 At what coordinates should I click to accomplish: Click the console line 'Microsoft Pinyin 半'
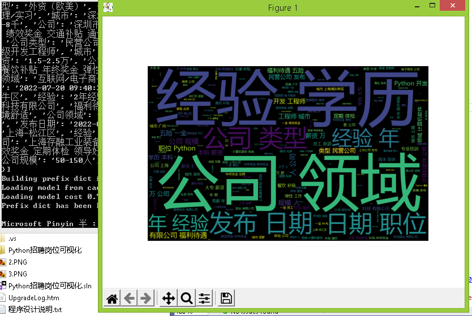coord(49,224)
